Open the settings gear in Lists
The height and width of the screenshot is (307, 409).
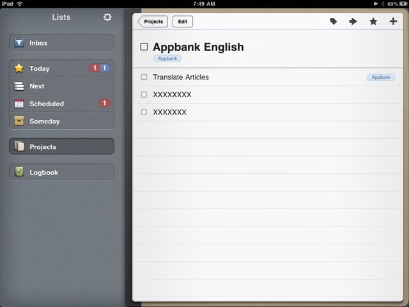(x=107, y=17)
